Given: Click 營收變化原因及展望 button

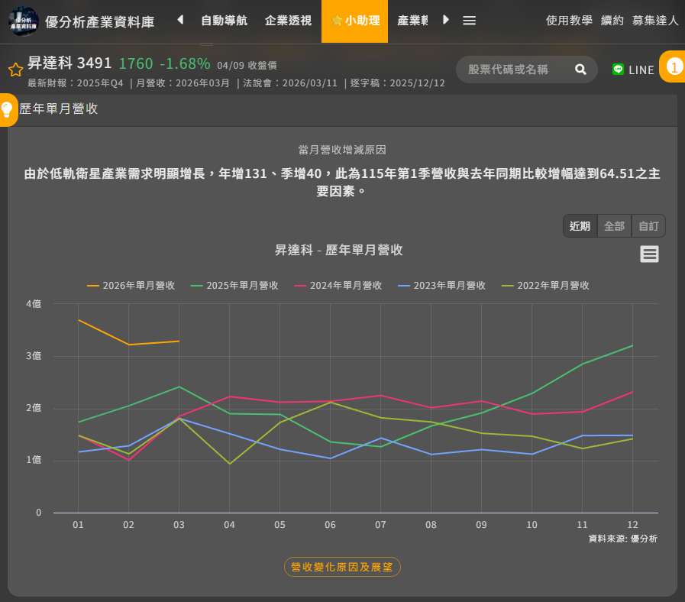Looking at the screenshot, I should point(342,567).
